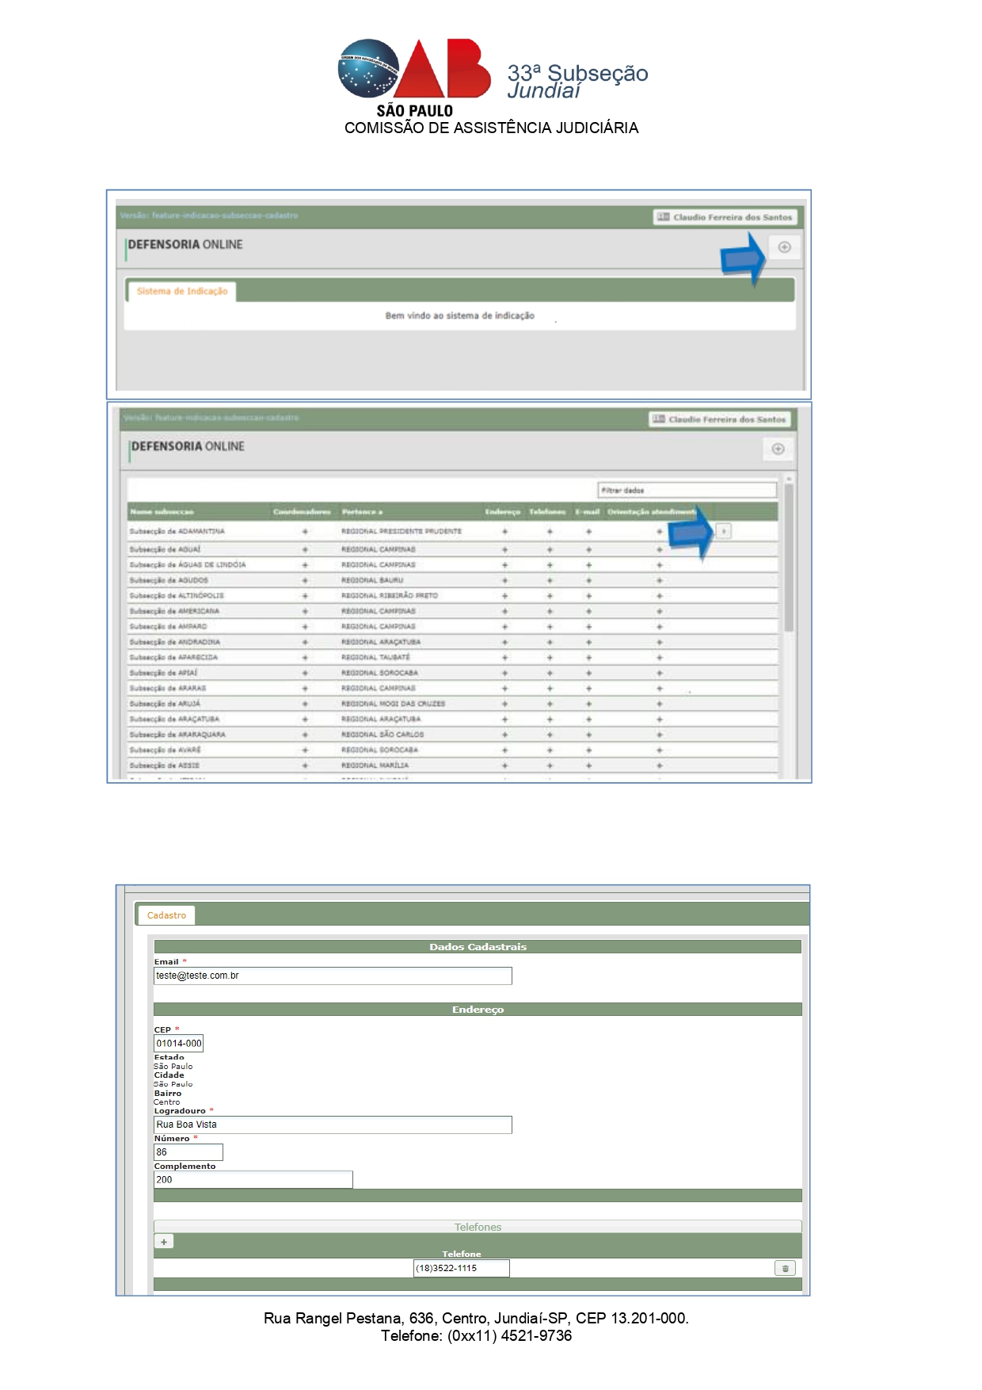Screen dimensions: 982x1390
Task: Click E-mail plus icon in the ARARAQUARA row
Action: (588, 735)
